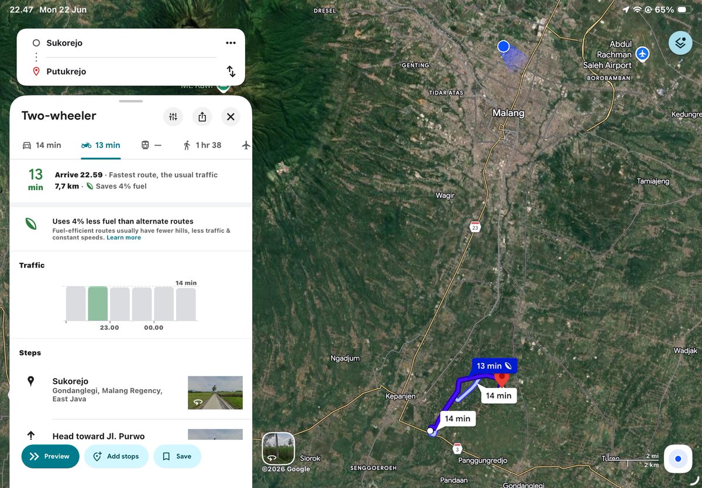The height and width of the screenshot is (488, 702).
Task: Tap the panel drag handle to expand
Action: (x=130, y=101)
